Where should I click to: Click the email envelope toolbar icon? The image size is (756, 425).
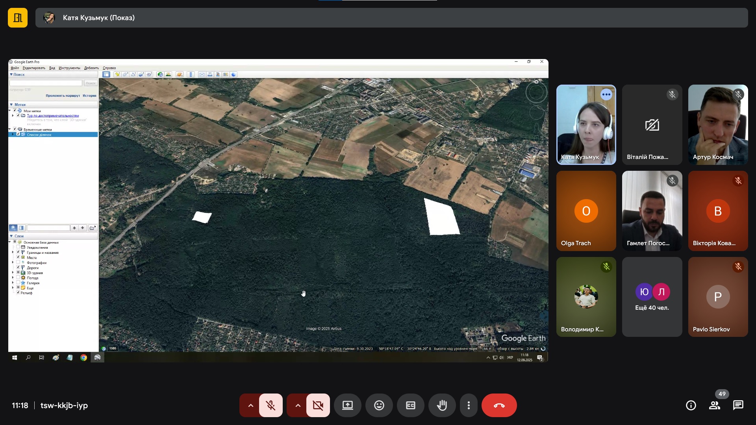click(x=202, y=74)
